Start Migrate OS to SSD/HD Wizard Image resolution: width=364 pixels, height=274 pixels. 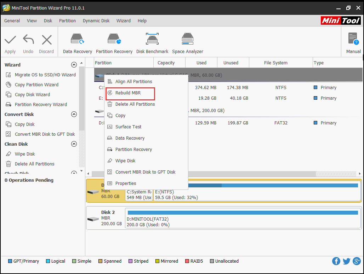point(41,75)
